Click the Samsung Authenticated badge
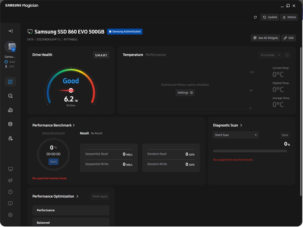Screen dimensions: 303x227 [125, 32]
